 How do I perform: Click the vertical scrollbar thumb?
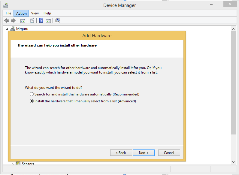233,83
